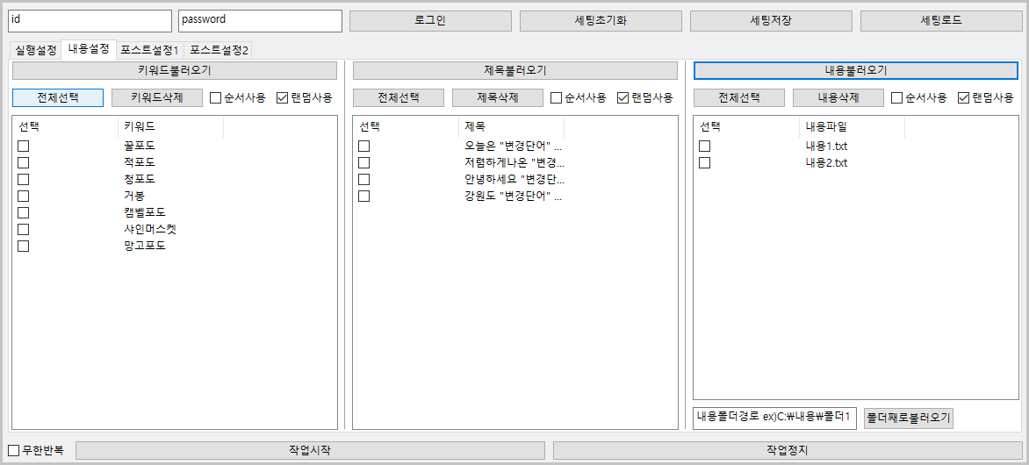Click the id input field
Image resolution: width=1029 pixels, height=465 pixels.
tap(90, 20)
